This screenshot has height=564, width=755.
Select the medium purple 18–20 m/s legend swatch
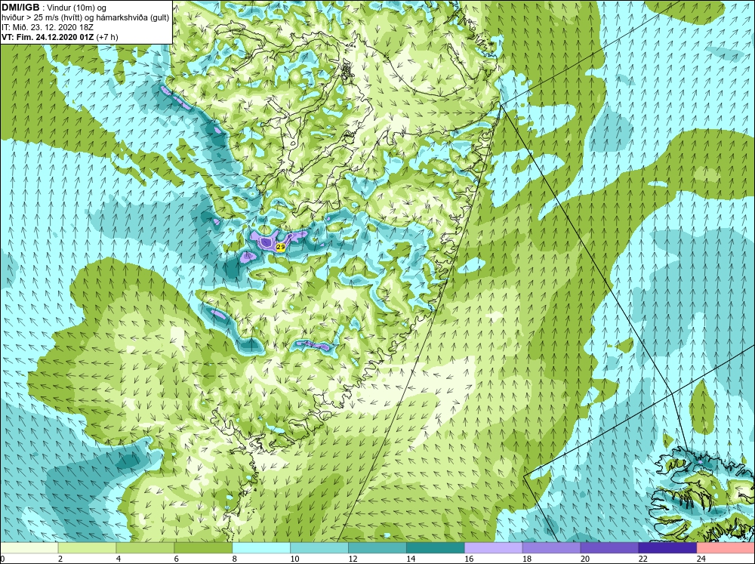click(x=551, y=548)
